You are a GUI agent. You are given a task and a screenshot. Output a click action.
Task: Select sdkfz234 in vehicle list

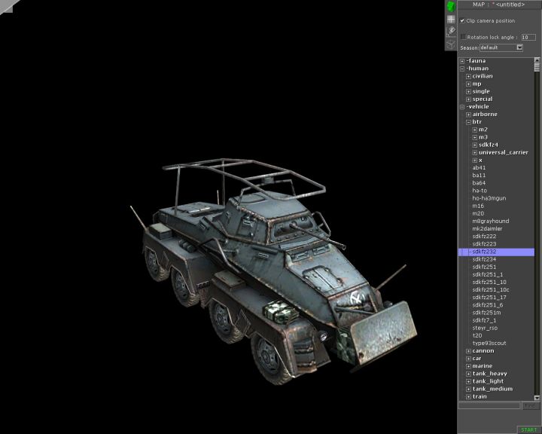[484, 259]
